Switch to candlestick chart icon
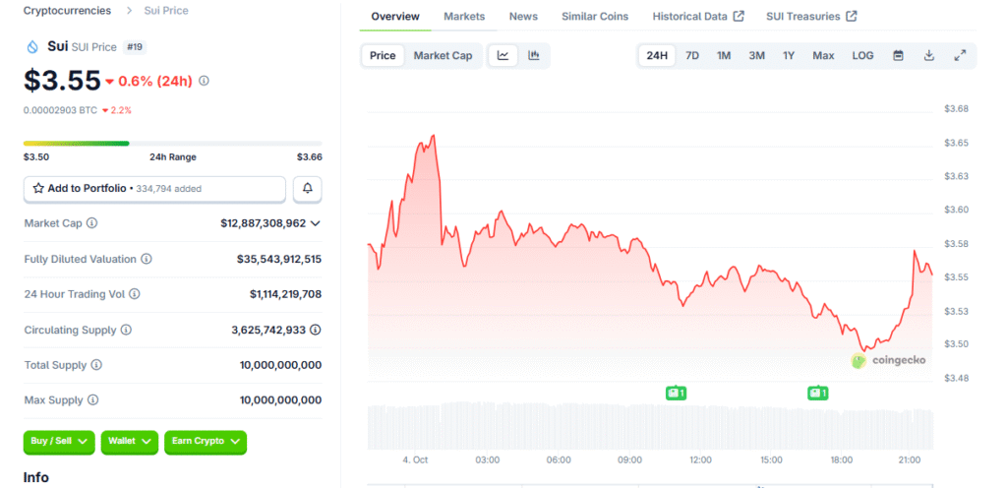Image resolution: width=1007 pixels, height=488 pixels. pyautogui.click(x=533, y=56)
